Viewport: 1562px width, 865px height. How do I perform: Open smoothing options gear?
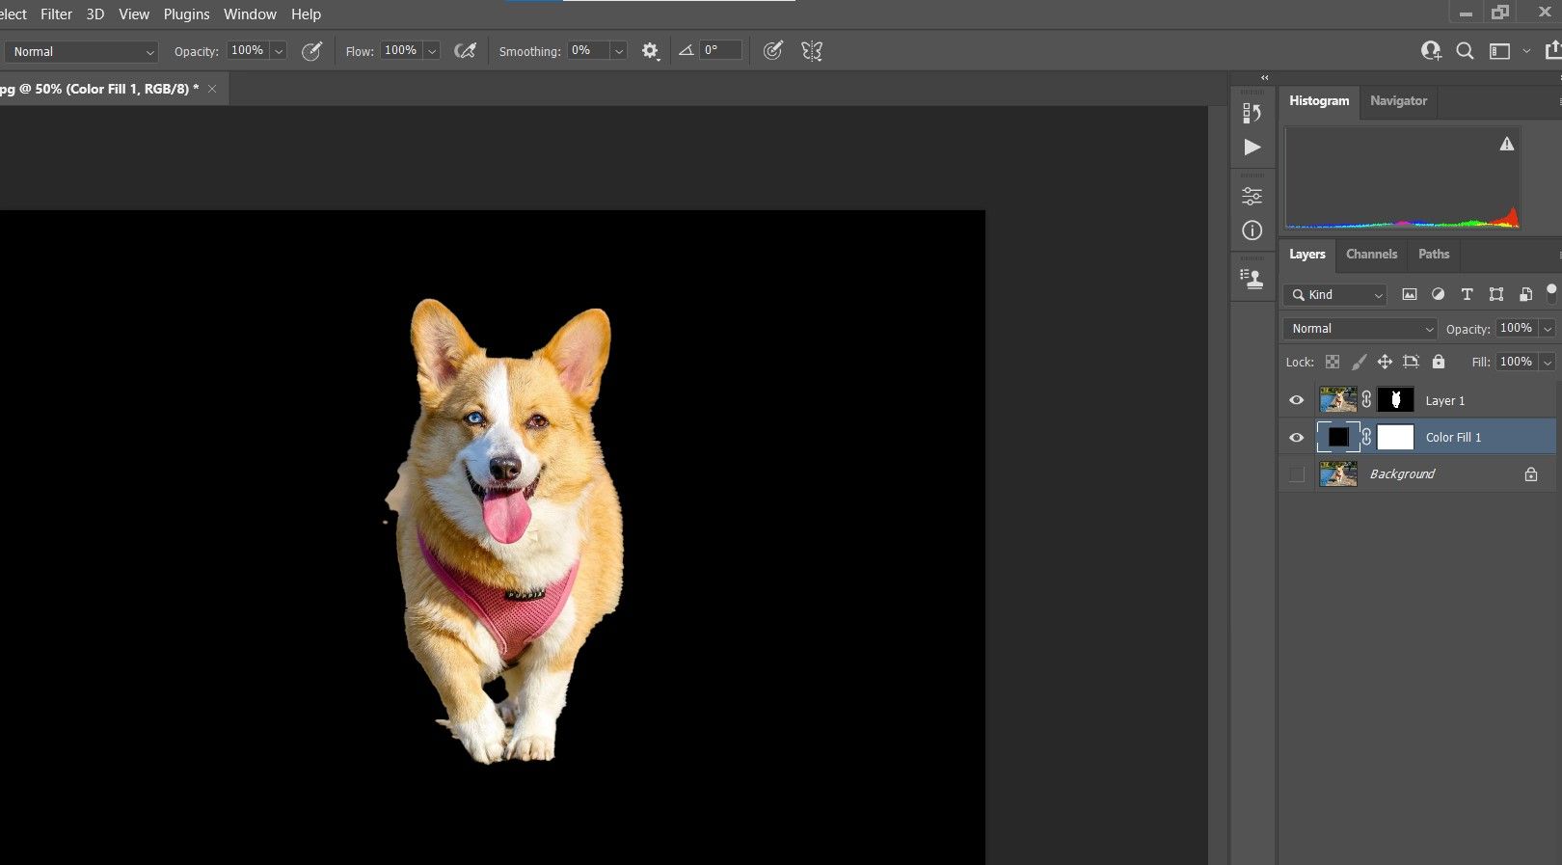(x=650, y=51)
